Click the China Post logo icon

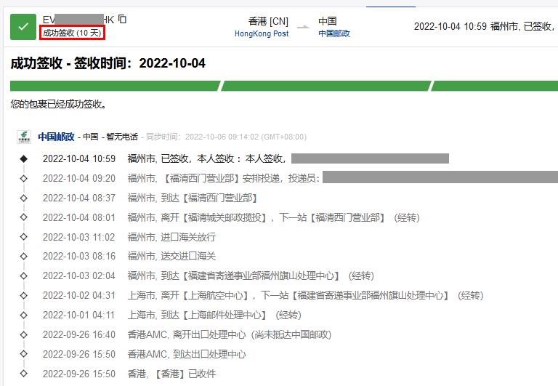25,137
